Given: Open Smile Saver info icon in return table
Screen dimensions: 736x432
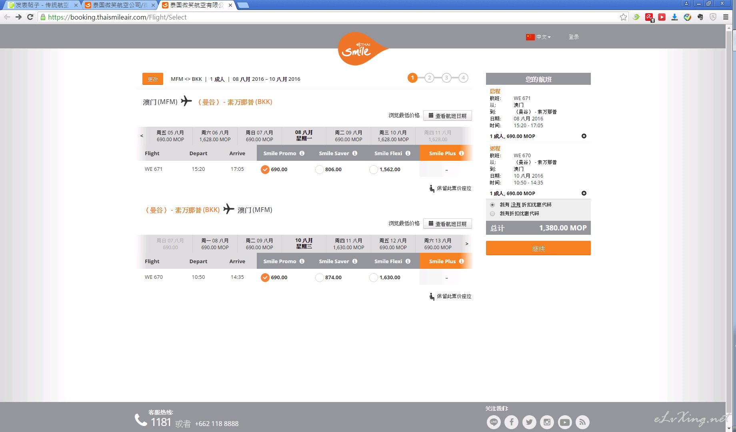Looking at the screenshot, I should (x=355, y=261).
